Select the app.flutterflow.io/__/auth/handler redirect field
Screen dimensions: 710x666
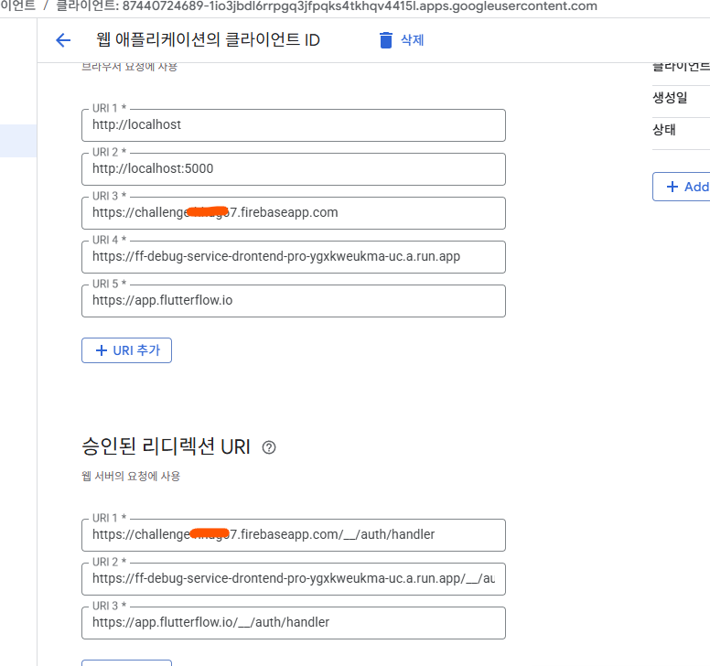[294, 623]
